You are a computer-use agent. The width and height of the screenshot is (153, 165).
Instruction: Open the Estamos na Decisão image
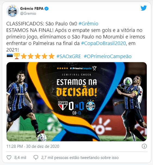pos(77,102)
